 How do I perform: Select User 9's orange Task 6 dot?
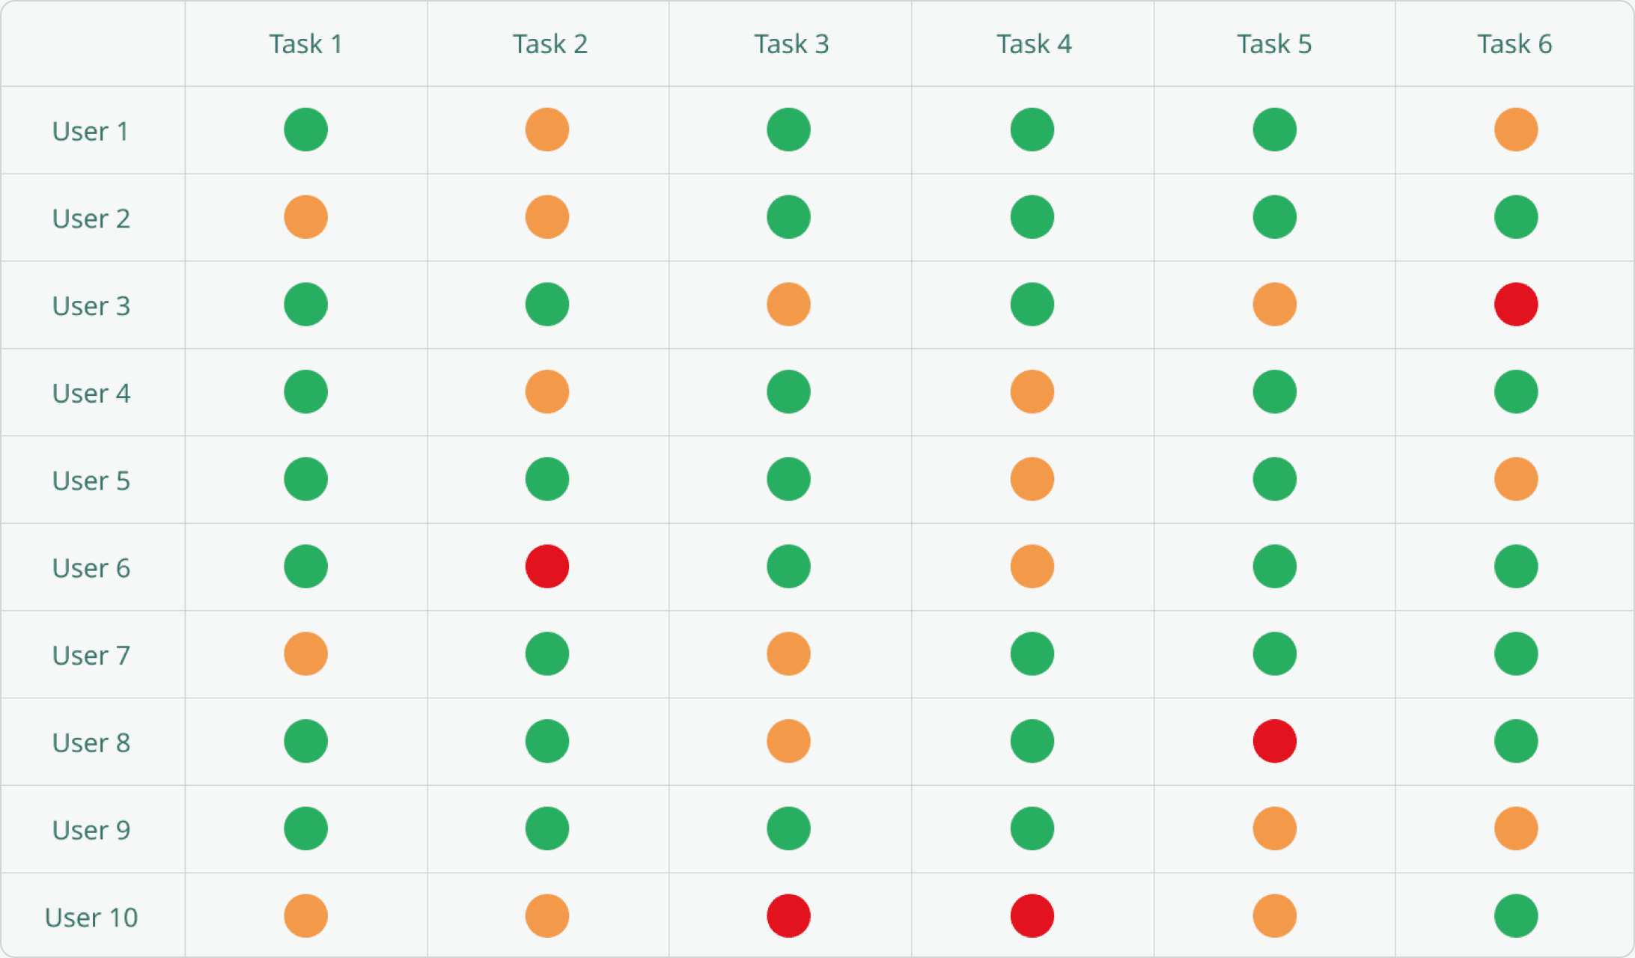(1516, 829)
